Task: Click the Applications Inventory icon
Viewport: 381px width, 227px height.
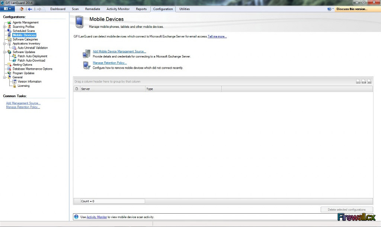Action: pos(9,44)
